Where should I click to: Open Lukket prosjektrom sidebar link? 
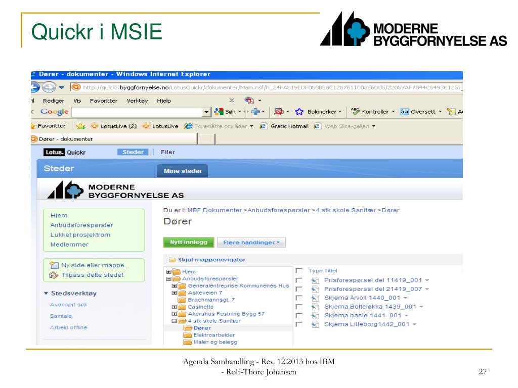click(80, 235)
